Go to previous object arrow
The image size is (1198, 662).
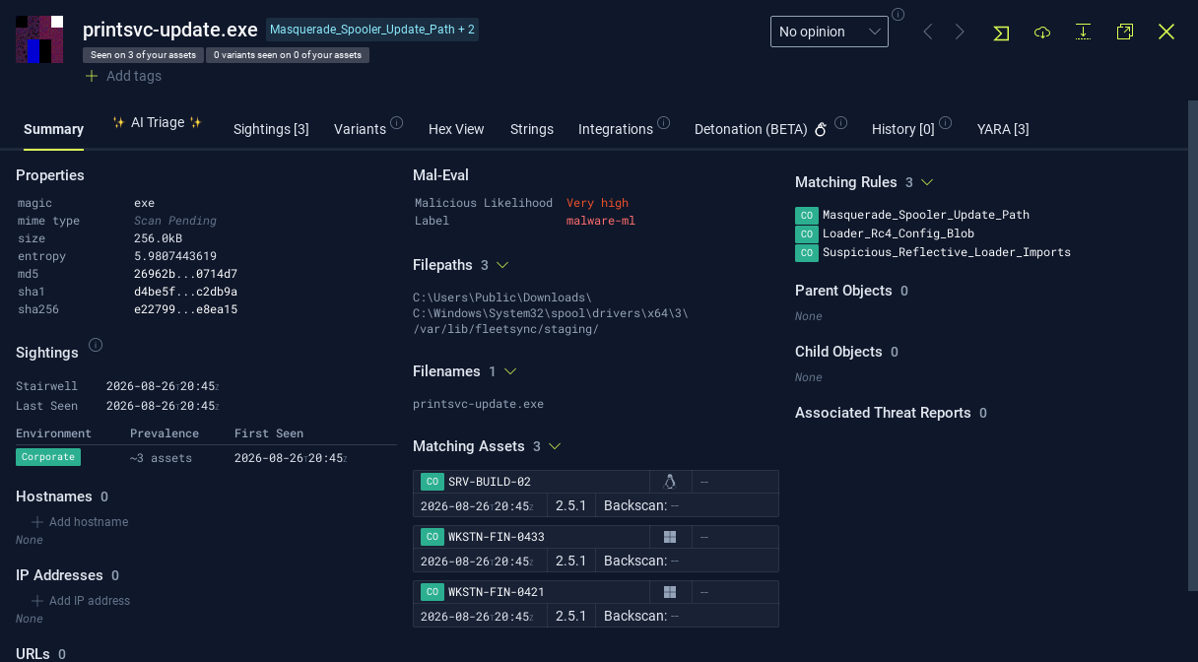tap(927, 33)
